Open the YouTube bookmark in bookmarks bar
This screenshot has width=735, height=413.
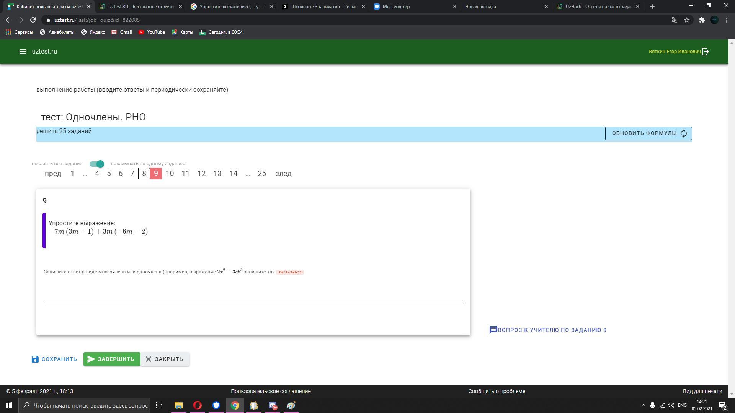point(152,32)
